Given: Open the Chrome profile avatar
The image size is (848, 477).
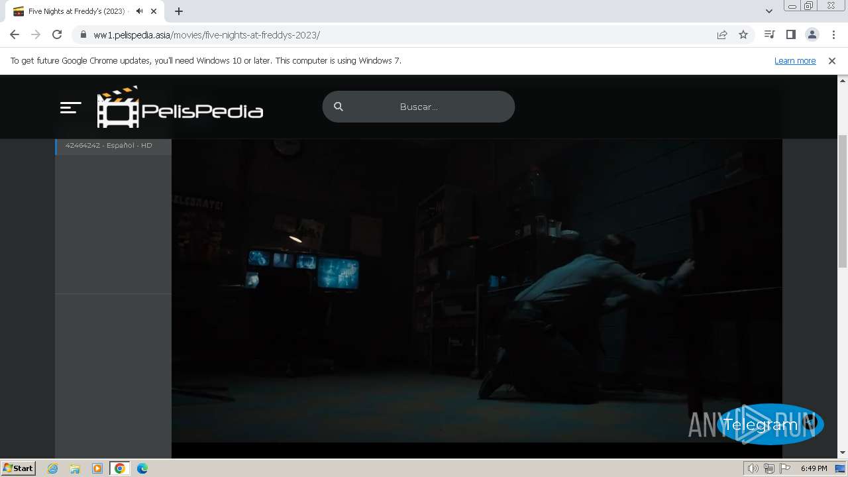Looking at the screenshot, I should (x=812, y=34).
